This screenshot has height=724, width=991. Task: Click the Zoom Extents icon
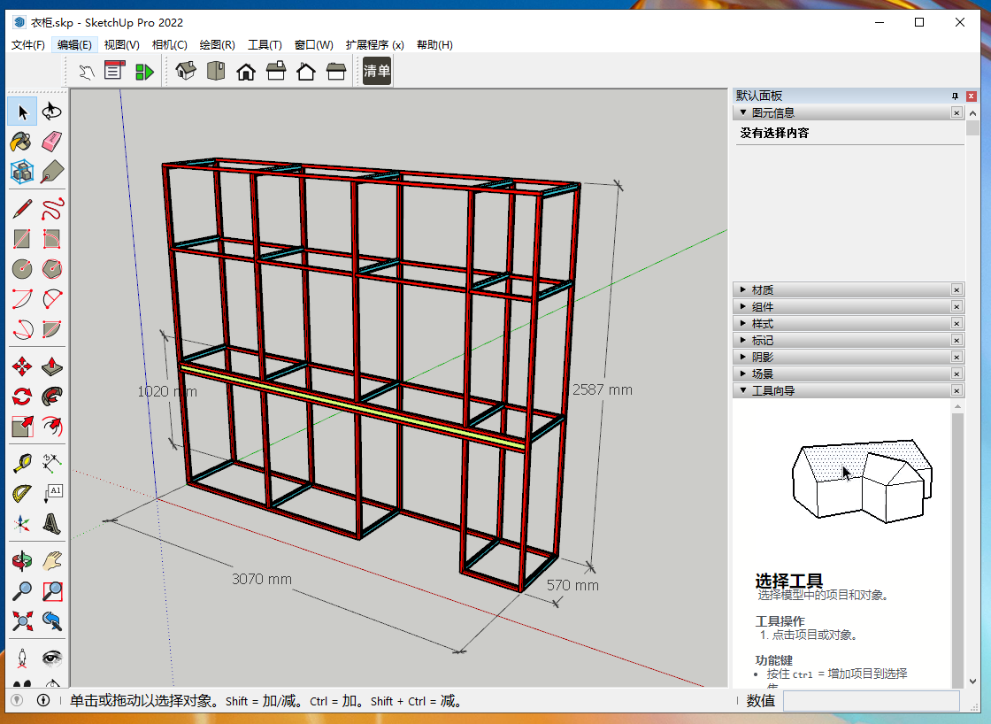pos(22,620)
